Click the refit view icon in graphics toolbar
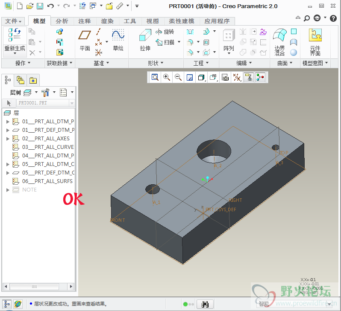Viewport: 341px width, 311px height. pos(155,77)
